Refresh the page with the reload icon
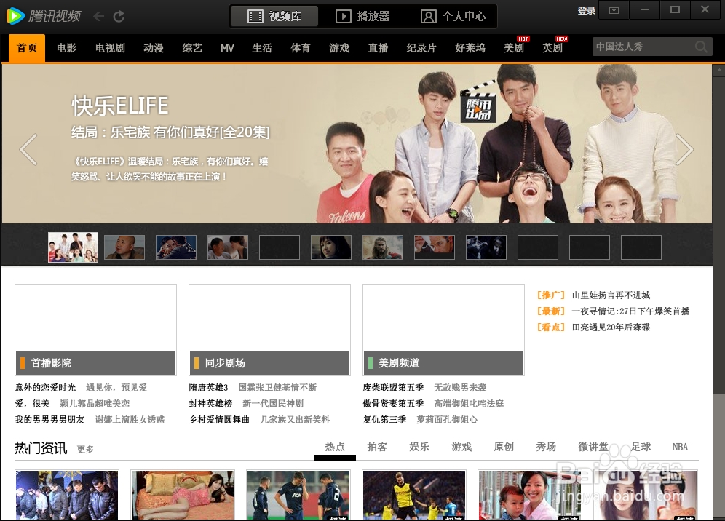The width and height of the screenshot is (725, 521). point(119,17)
